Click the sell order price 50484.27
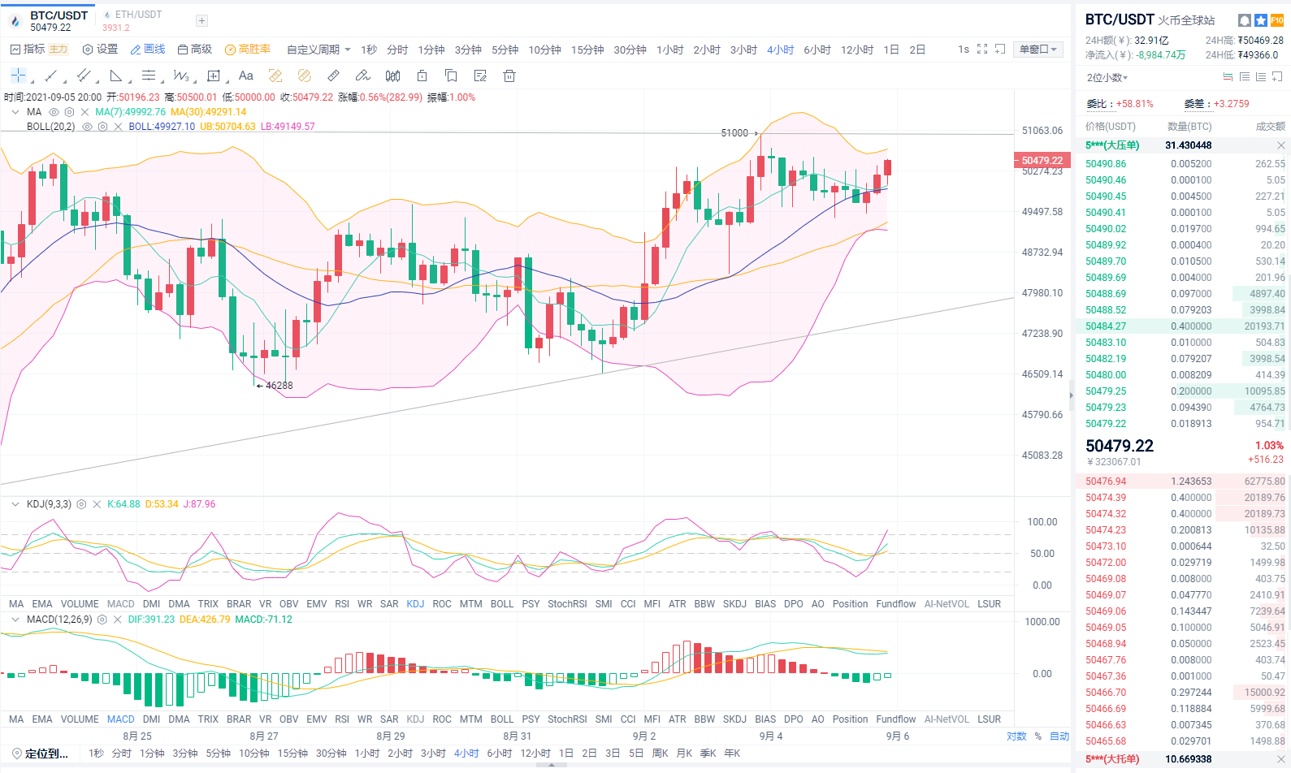The image size is (1291, 773). (x=1106, y=326)
